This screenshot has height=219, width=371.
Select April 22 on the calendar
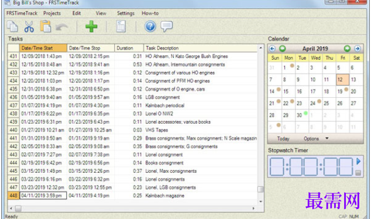coord(288,103)
